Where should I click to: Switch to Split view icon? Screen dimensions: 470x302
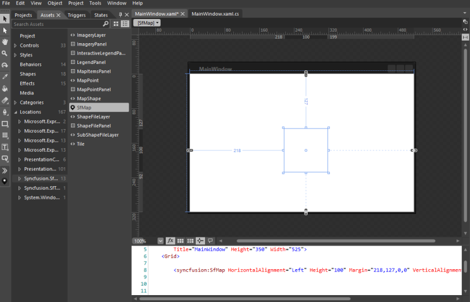pos(465,37)
